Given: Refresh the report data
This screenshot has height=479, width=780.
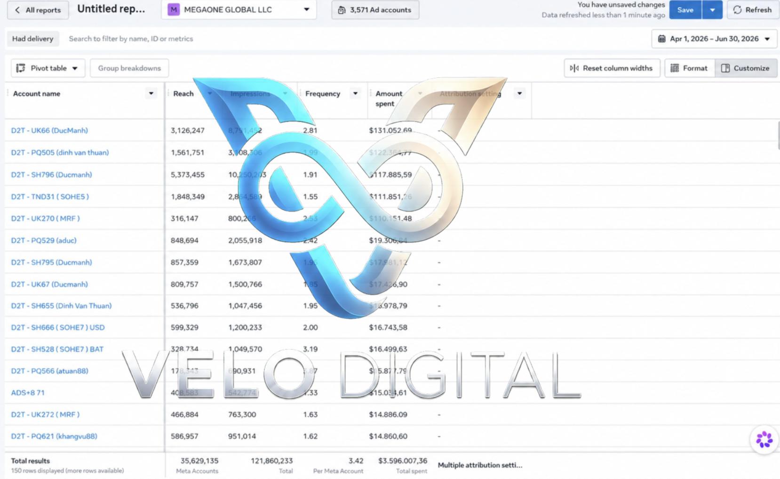Looking at the screenshot, I should tap(752, 10).
